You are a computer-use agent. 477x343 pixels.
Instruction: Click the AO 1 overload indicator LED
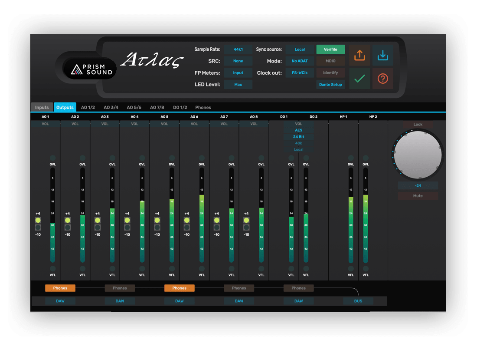pyautogui.click(x=53, y=158)
